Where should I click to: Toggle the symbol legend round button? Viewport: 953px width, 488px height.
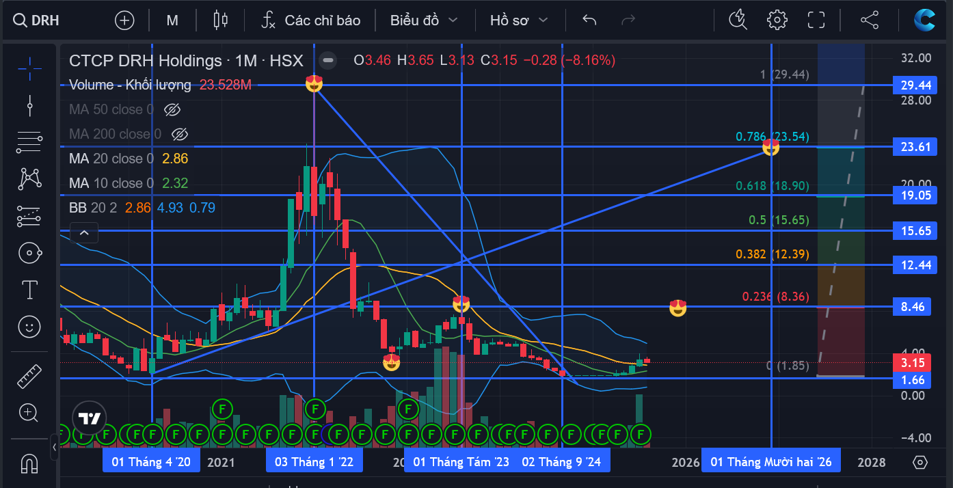click(x=328, y=60)
